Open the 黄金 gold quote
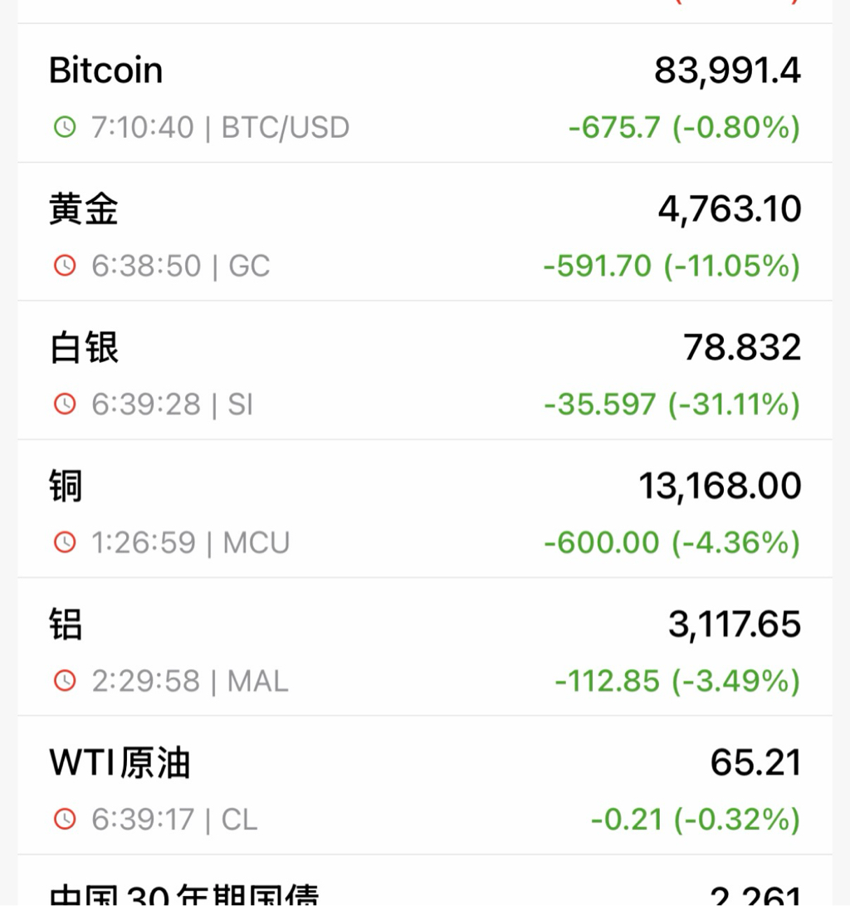Screen dimensions: 850x906 pyautogui.click(x=84, y=208)
